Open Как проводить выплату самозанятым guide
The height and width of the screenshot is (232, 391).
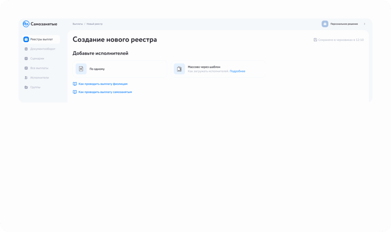(x=105, y=92)
